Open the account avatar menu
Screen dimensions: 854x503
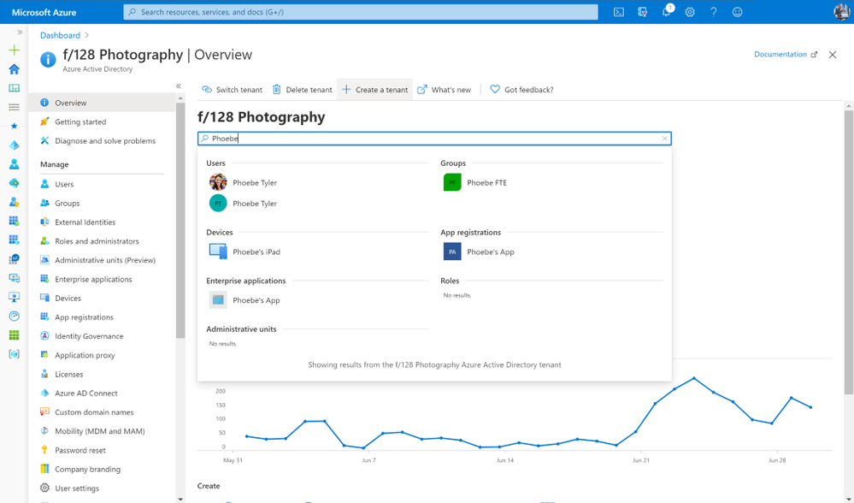pos(842,12)
